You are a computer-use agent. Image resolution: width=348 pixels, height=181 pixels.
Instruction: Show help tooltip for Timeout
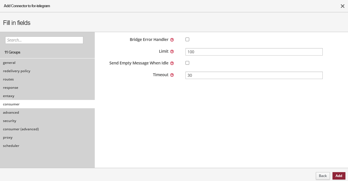click(172, 75)
